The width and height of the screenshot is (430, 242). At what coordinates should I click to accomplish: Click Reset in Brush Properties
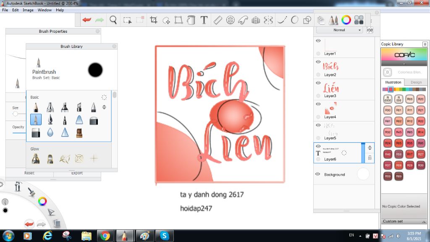(x=29, y=173)
